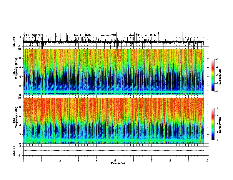Click the ch.3 flat voltage waveform trace
The height and width of the screenshot is (180, 233).
(x=114, y=151)
